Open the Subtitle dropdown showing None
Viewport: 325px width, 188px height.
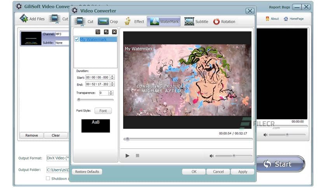62,43
